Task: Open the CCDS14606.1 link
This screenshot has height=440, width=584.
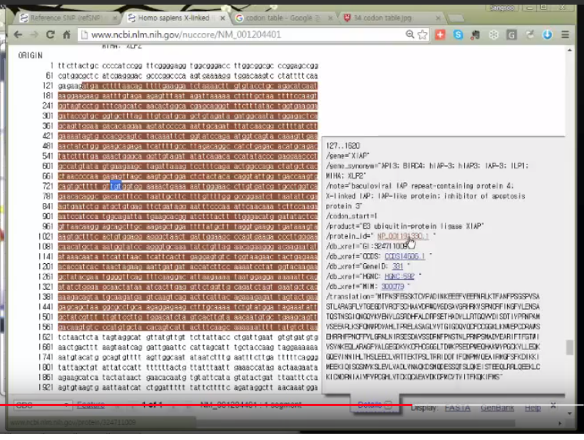Action: pyautogui.click(x=405, y=256)
